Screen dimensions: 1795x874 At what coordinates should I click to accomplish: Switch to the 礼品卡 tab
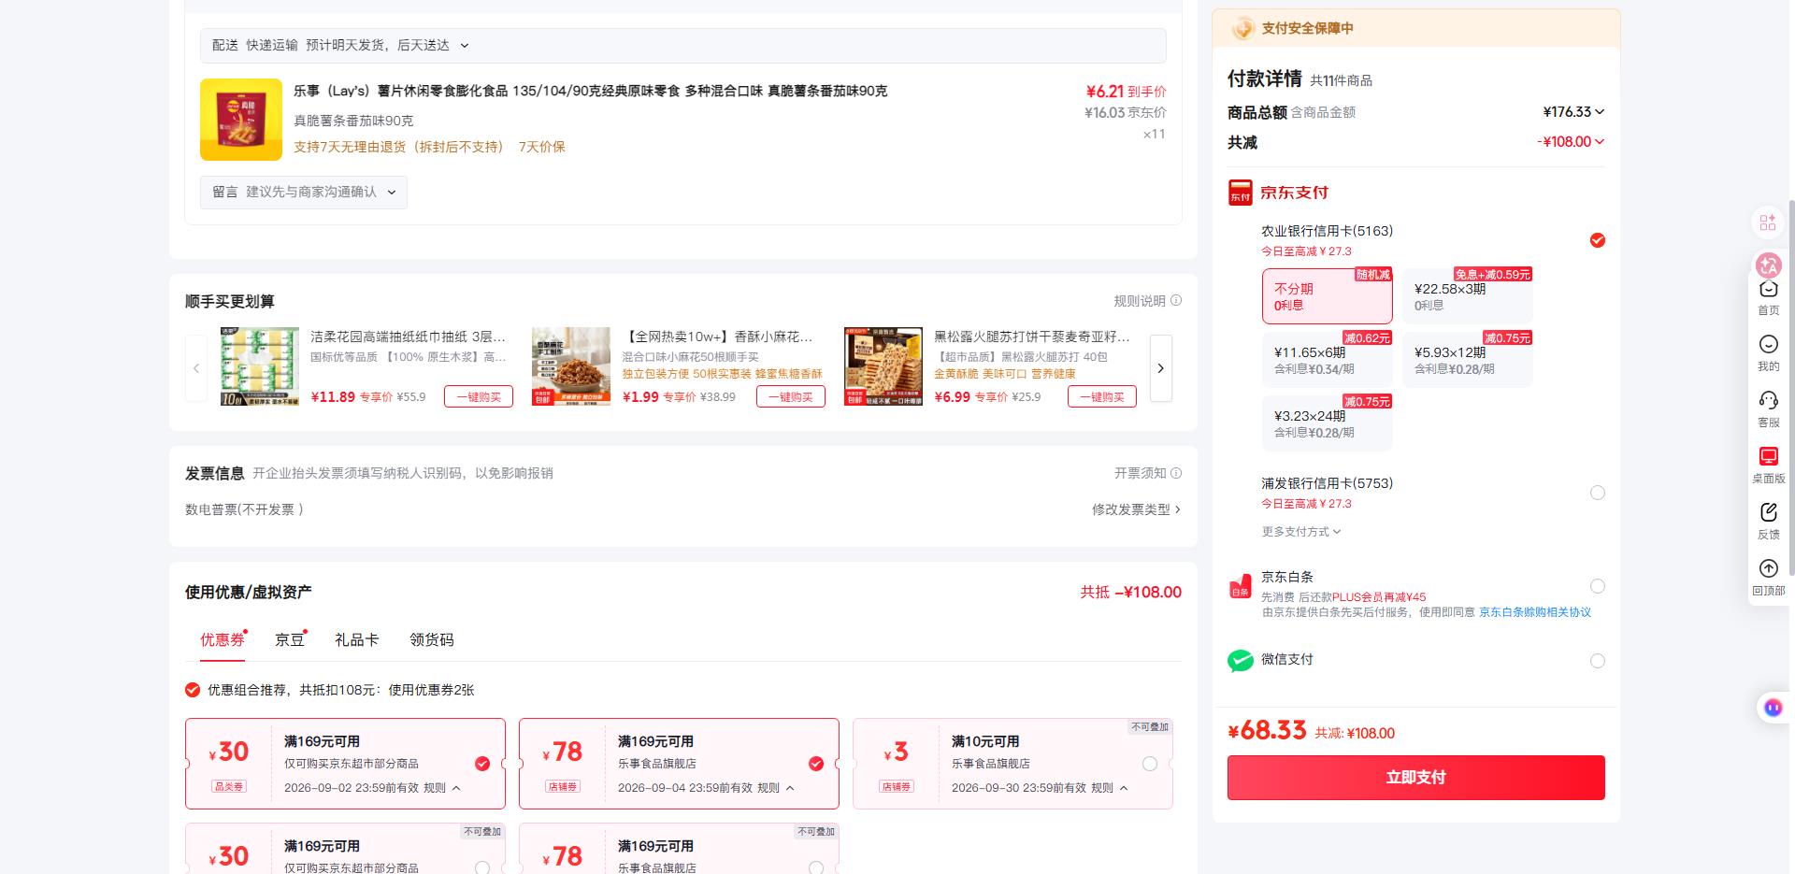(x=357, y=639)
